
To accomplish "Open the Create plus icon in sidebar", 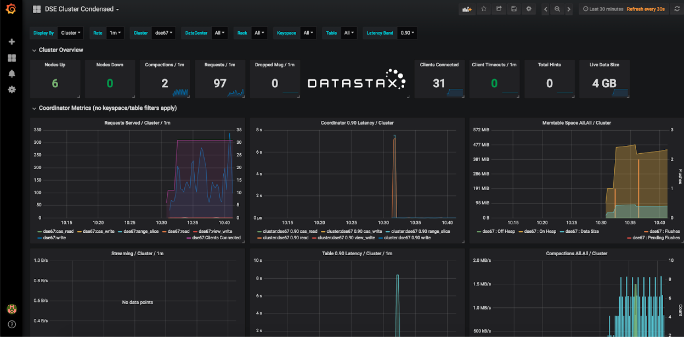I will (x=12, y=42).
